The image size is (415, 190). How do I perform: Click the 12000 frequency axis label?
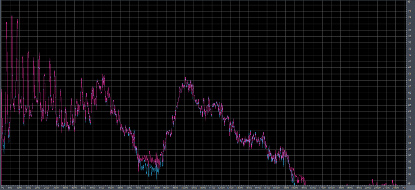coord(222,188)
